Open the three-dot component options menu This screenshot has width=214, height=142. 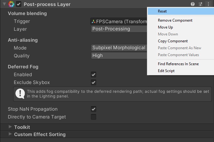click(208, 4)
